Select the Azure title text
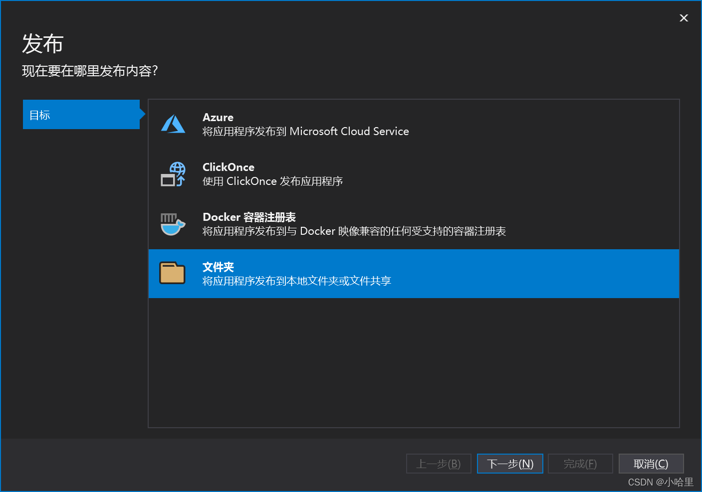702x492 pixels. point(218,118)
